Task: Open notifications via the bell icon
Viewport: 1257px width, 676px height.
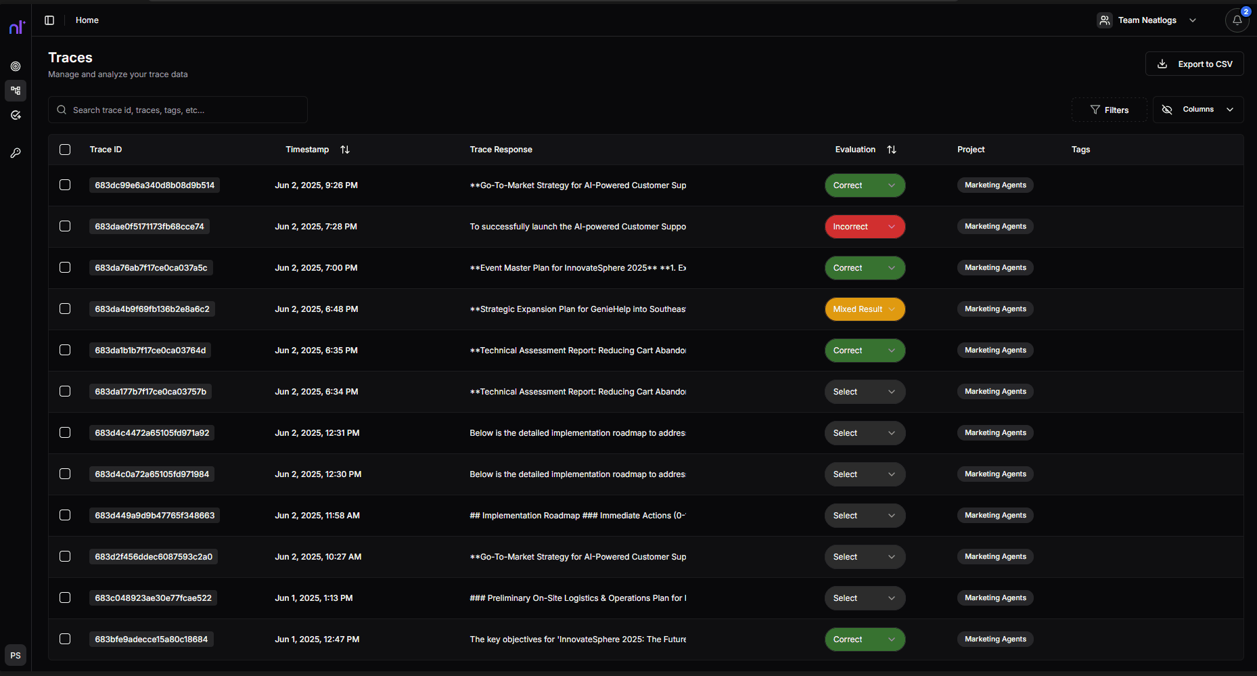Action: (x=1237, y=20)
